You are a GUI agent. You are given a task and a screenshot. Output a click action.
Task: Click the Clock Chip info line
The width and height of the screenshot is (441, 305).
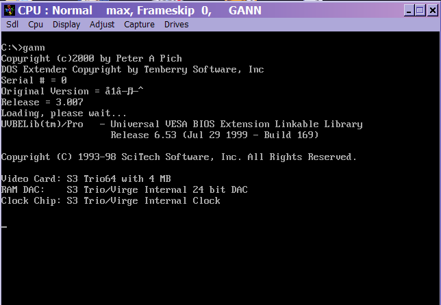tap(110, 201)
